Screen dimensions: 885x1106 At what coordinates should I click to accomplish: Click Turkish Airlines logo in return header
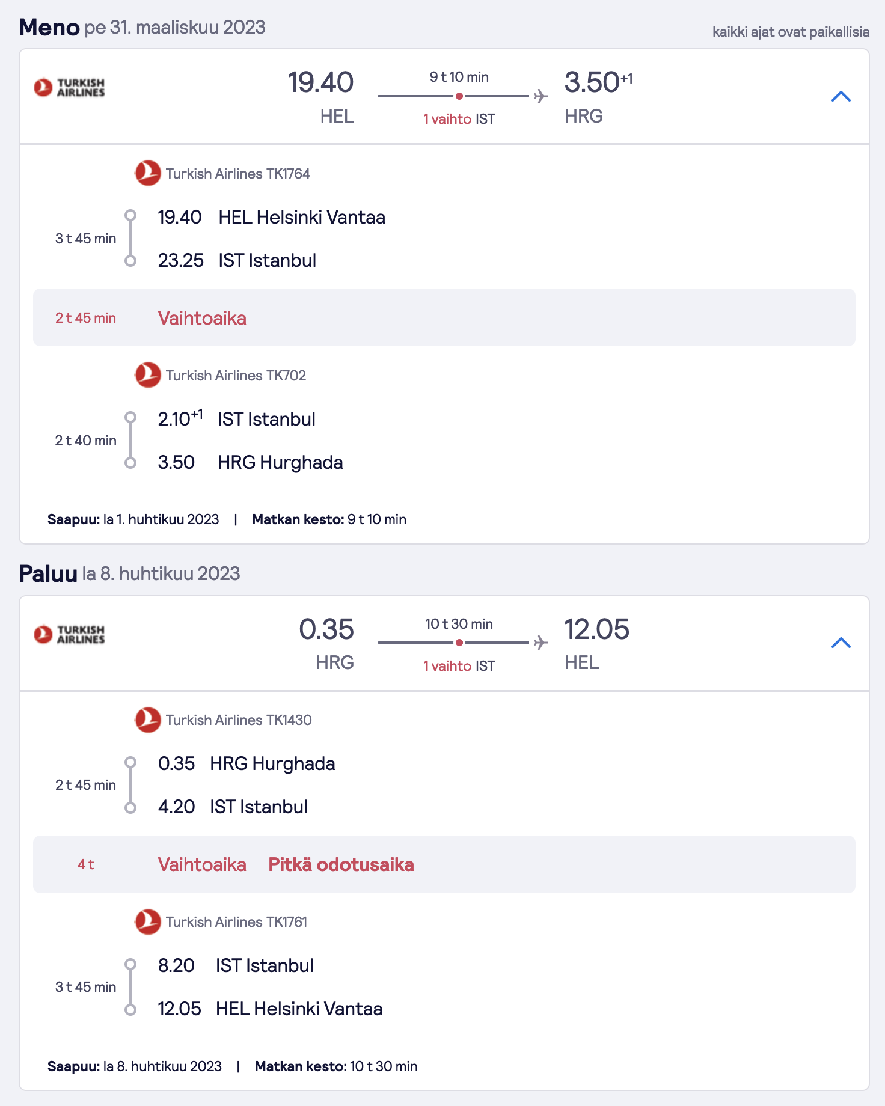(69, 634)
